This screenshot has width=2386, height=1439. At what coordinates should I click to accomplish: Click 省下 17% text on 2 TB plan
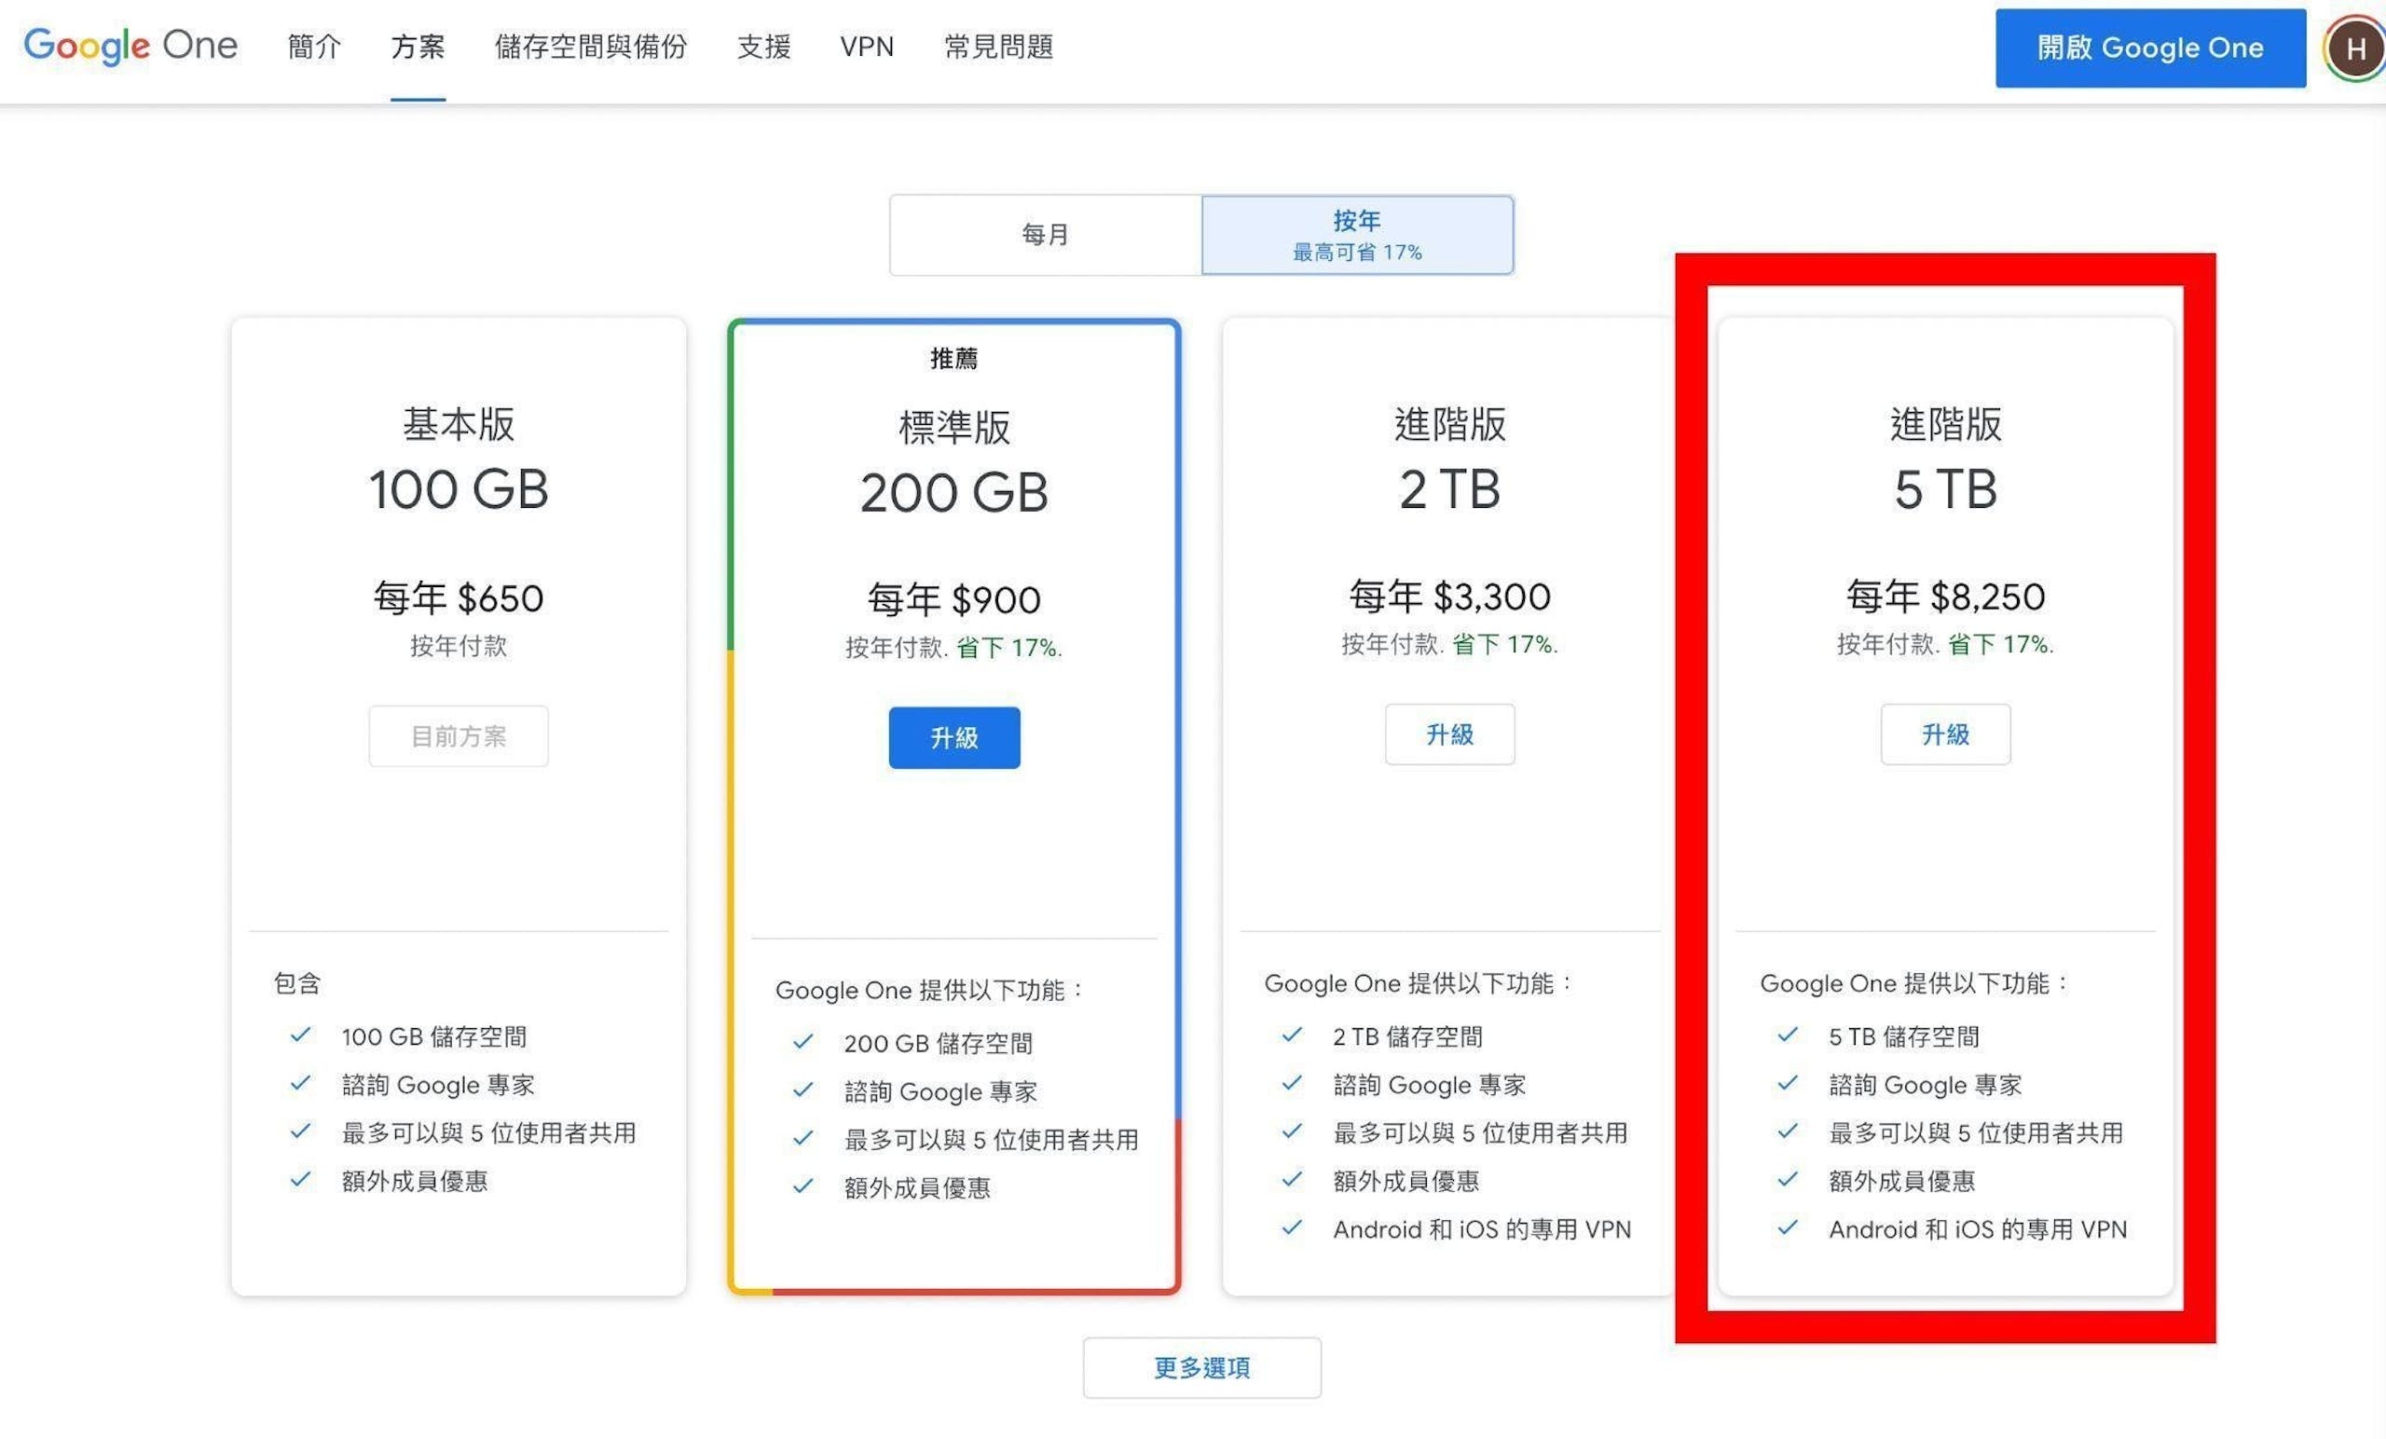click(x=1505, y=644)
